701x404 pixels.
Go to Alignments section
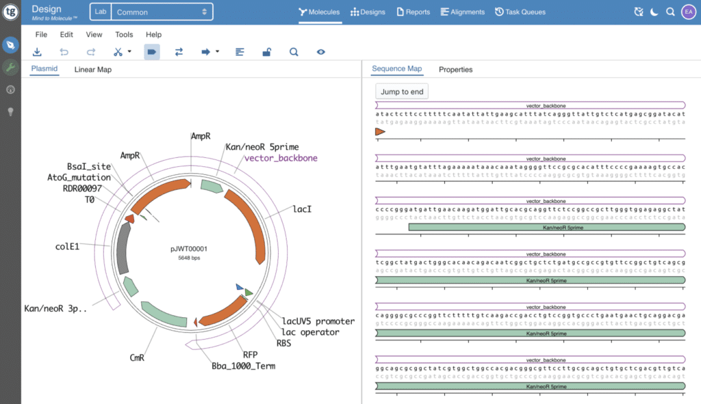click(463, 12)
